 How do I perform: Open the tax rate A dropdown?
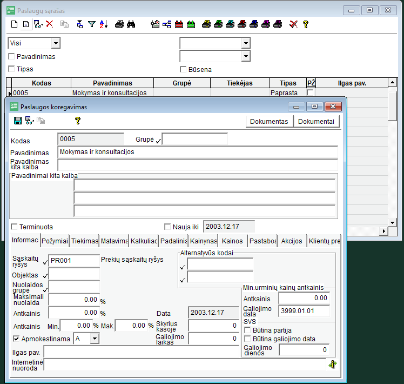point(95,339)
